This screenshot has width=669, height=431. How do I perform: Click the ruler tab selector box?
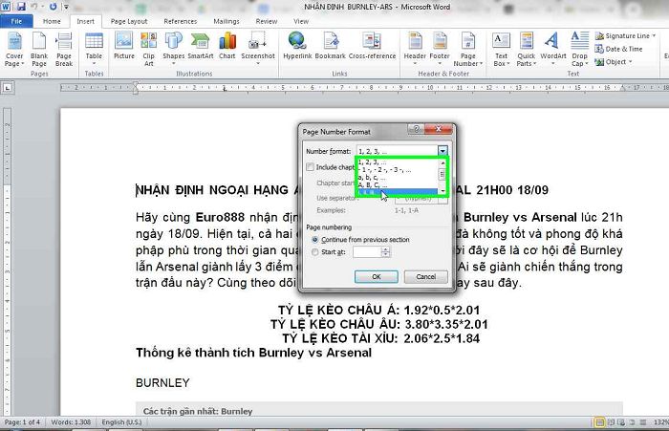click(8, 88)
